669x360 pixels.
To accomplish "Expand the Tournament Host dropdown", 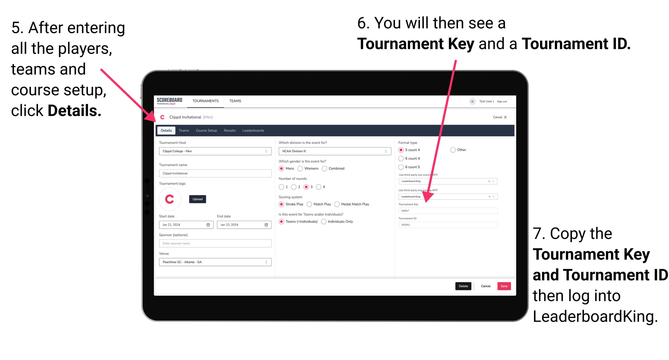I will coord(266,151).
